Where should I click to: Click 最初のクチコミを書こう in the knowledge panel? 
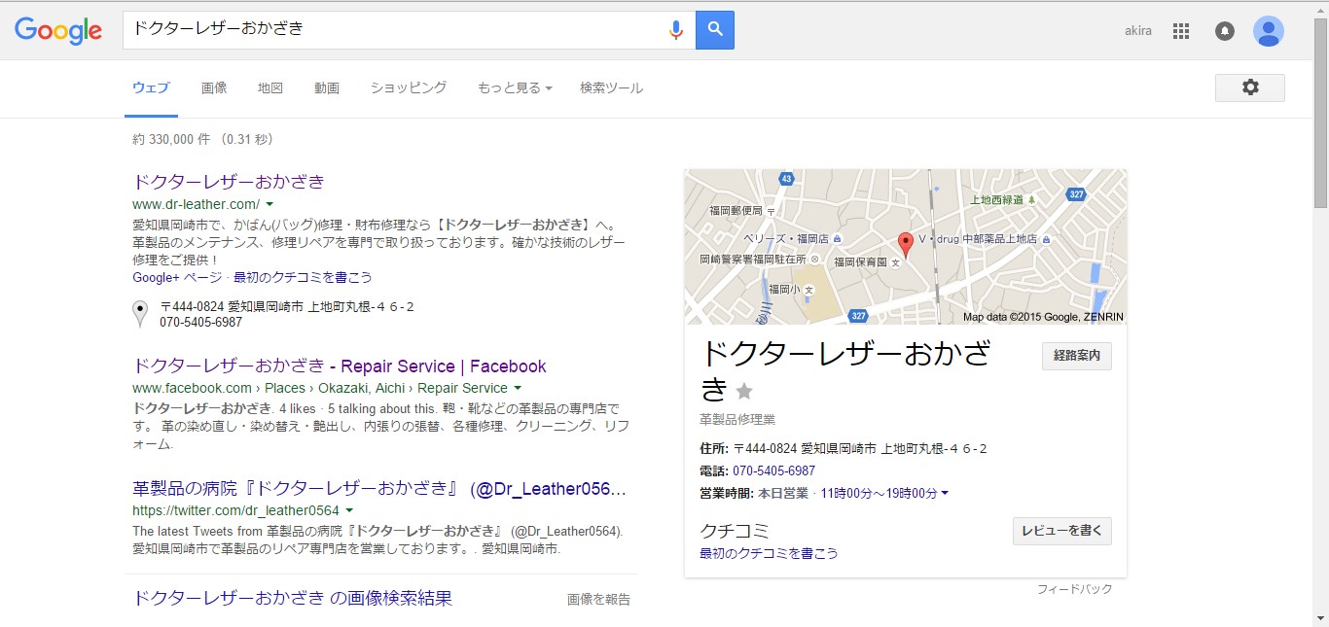769,553
